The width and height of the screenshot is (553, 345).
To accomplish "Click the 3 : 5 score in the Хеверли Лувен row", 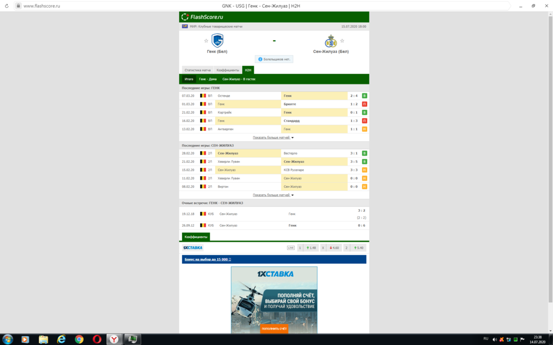I will 354,162.
